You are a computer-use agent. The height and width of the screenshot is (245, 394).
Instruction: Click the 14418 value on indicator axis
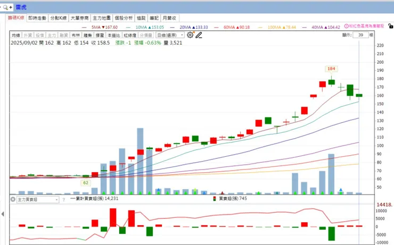pyautogui.click(x=384, y=205)
